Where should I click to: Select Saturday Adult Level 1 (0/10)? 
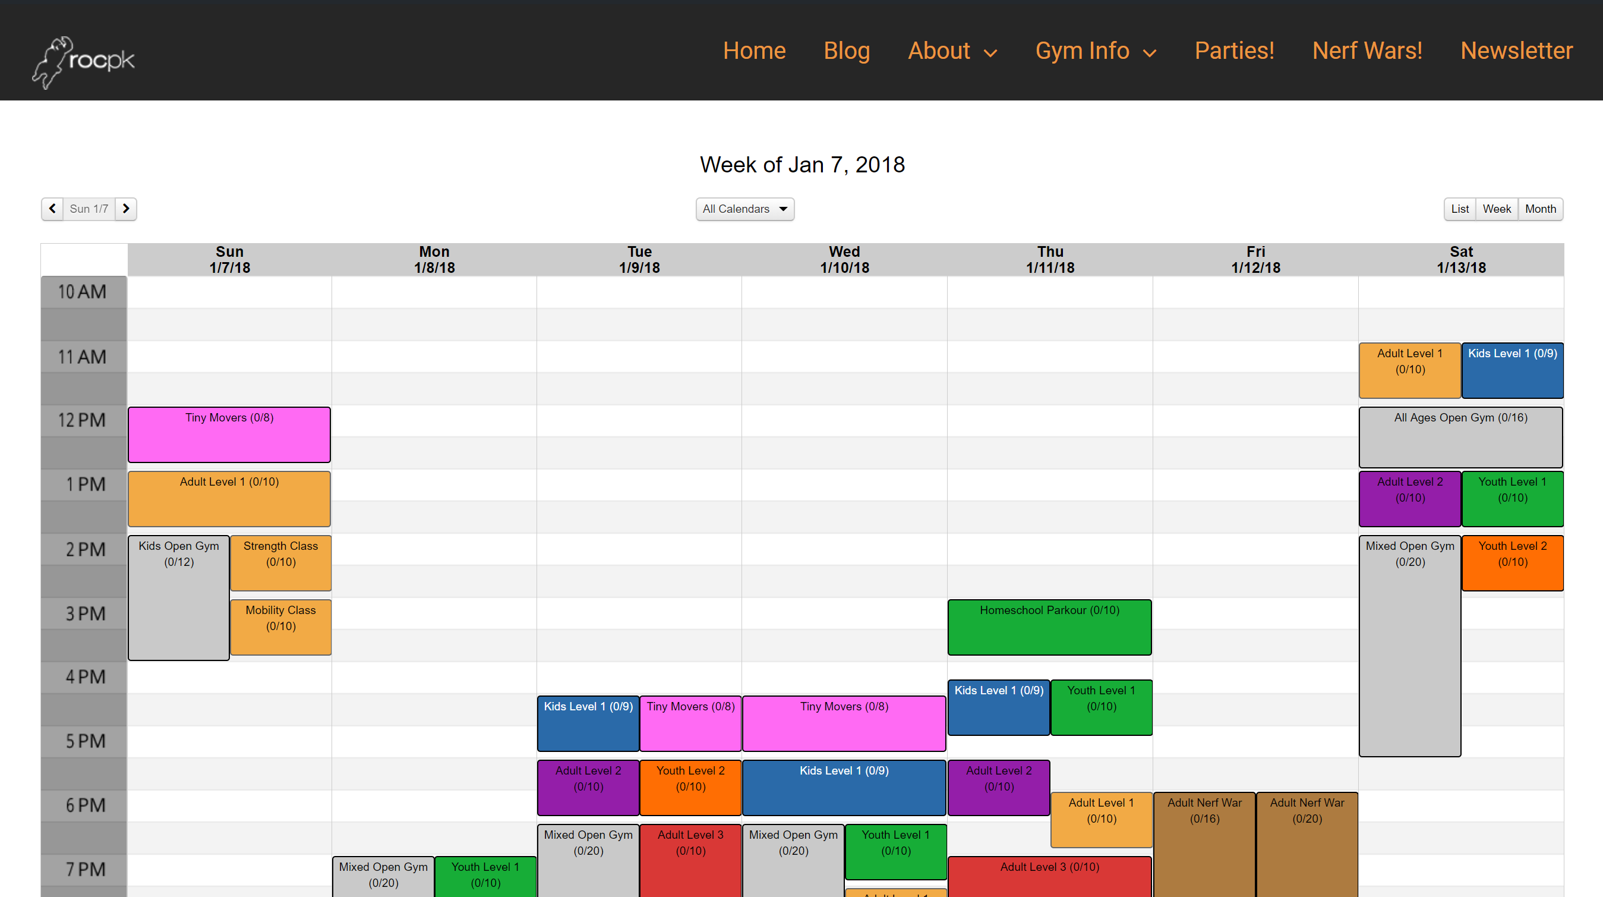[1409, 370]
